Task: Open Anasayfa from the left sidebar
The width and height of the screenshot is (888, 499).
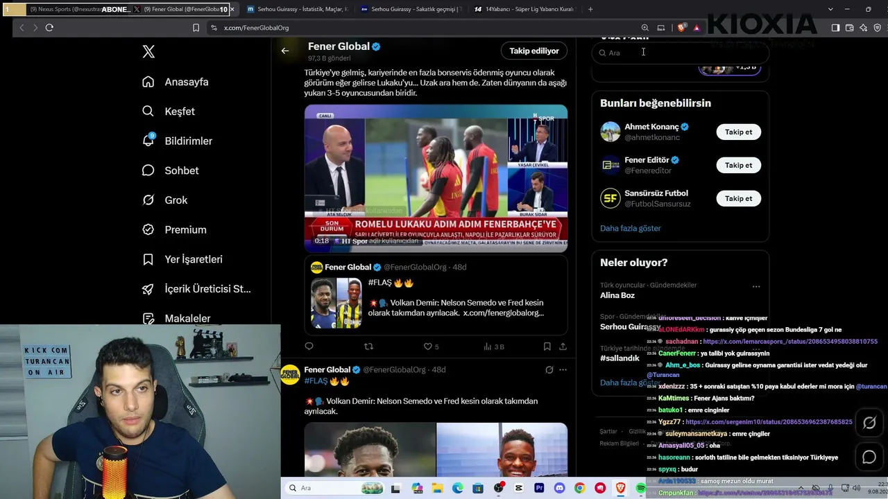Action: (x=176, y=82)
